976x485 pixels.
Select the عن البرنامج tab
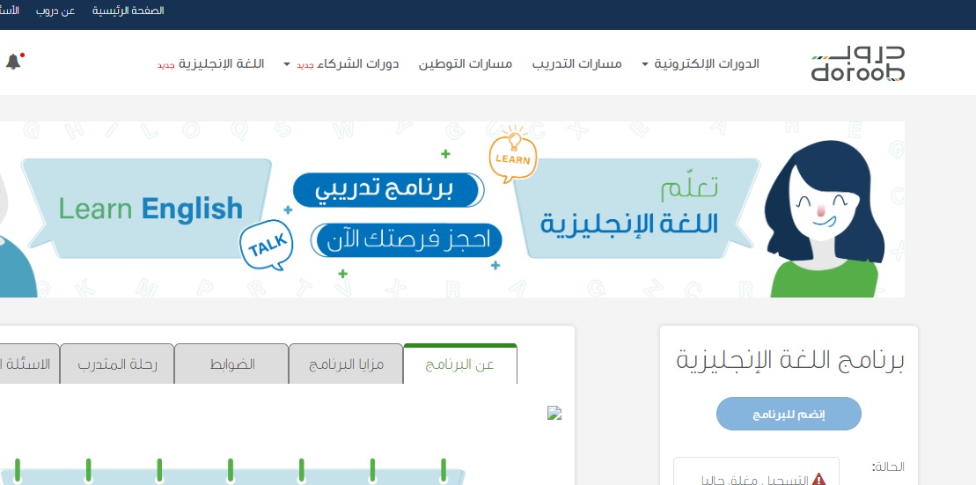(459, 364)
